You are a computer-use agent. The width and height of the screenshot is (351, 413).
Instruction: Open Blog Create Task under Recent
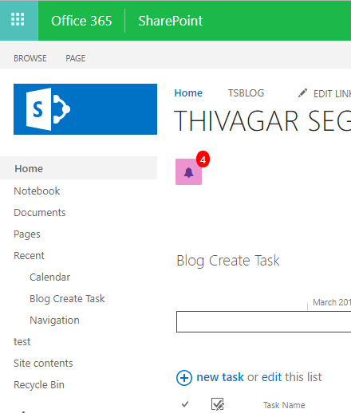[67, 299]
